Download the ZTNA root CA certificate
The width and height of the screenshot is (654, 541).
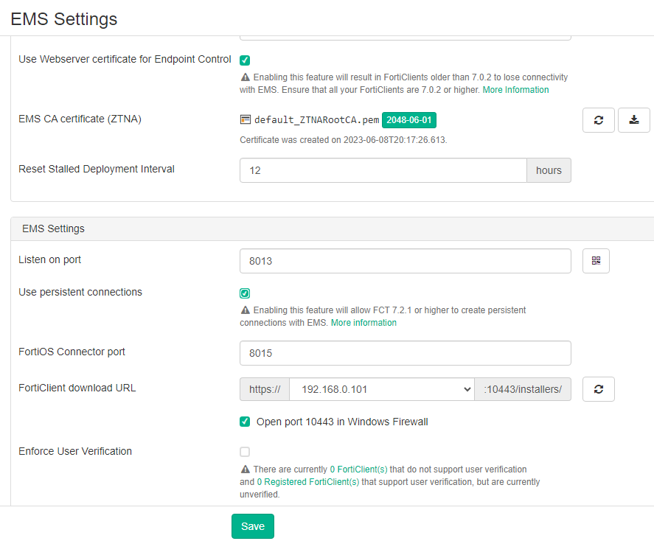(x=633, y=119)
